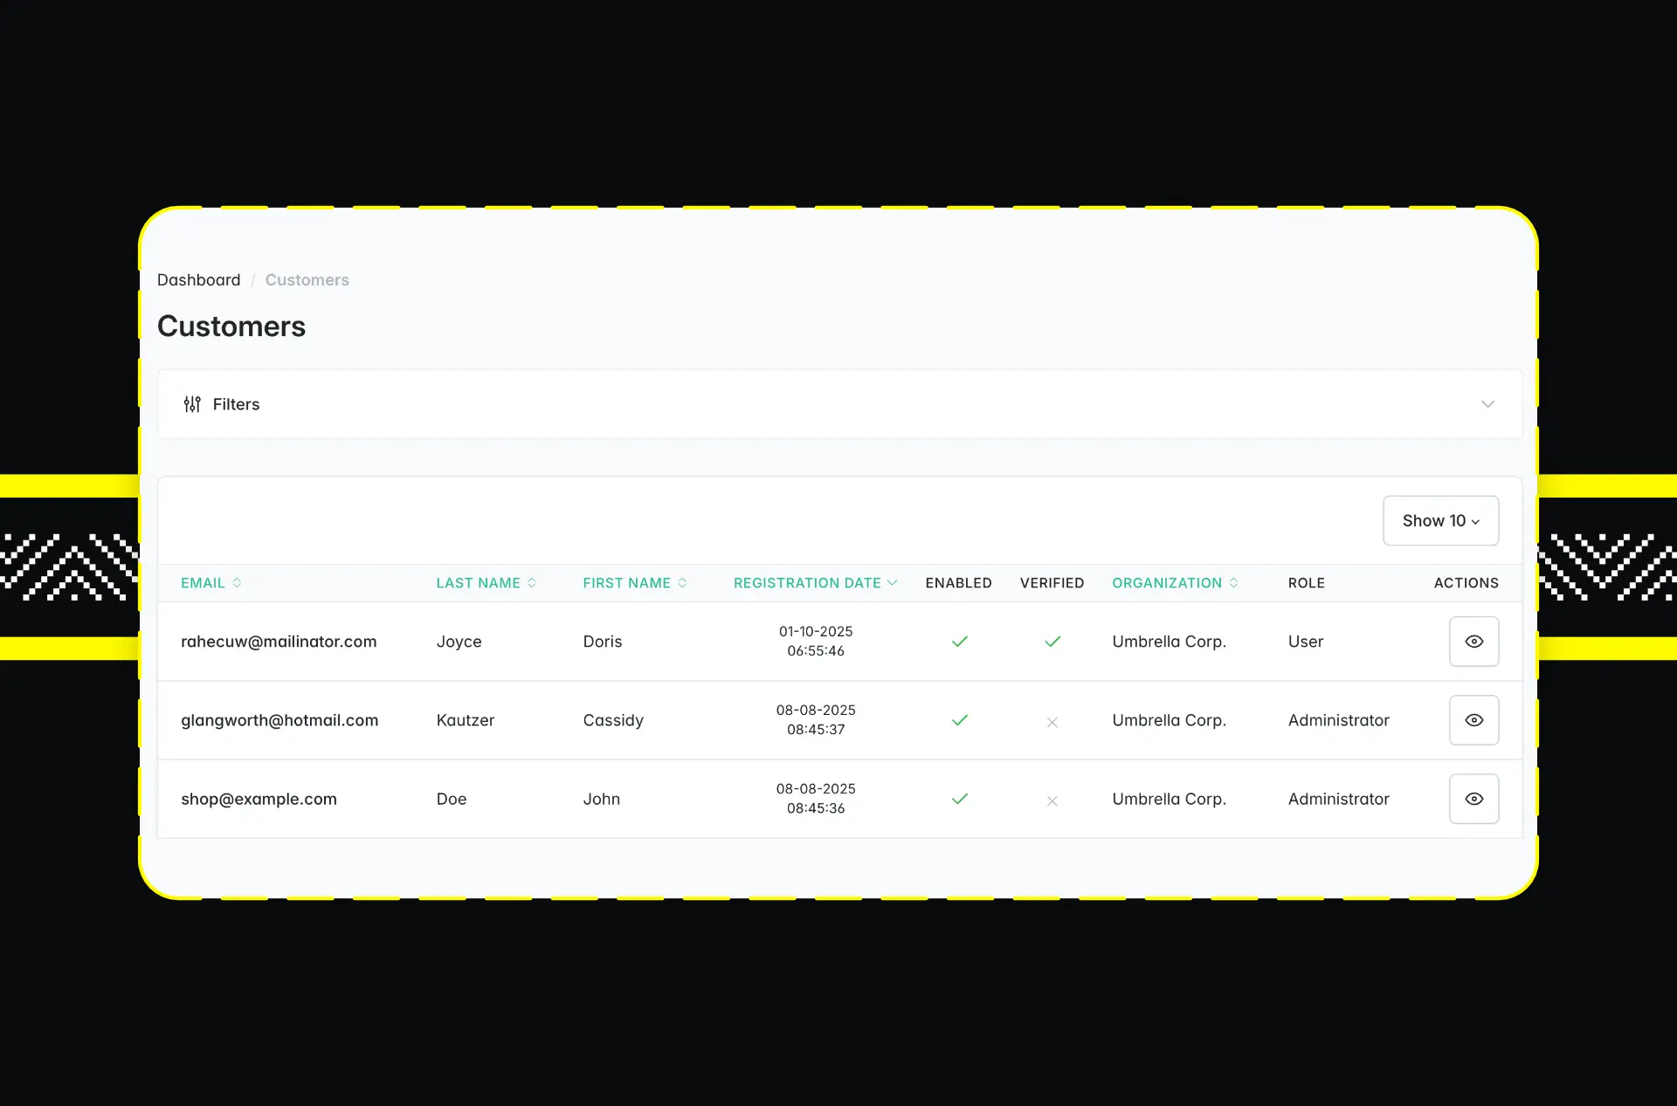Sort by the Email column header
The height and width of the screenshot is (1106, 1677).
203,583
